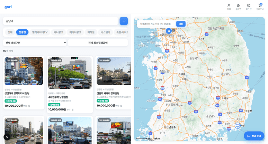Click the 15개 매체 result count
The width and height of the screenshot is (268, 144).
tap(8, 51)
